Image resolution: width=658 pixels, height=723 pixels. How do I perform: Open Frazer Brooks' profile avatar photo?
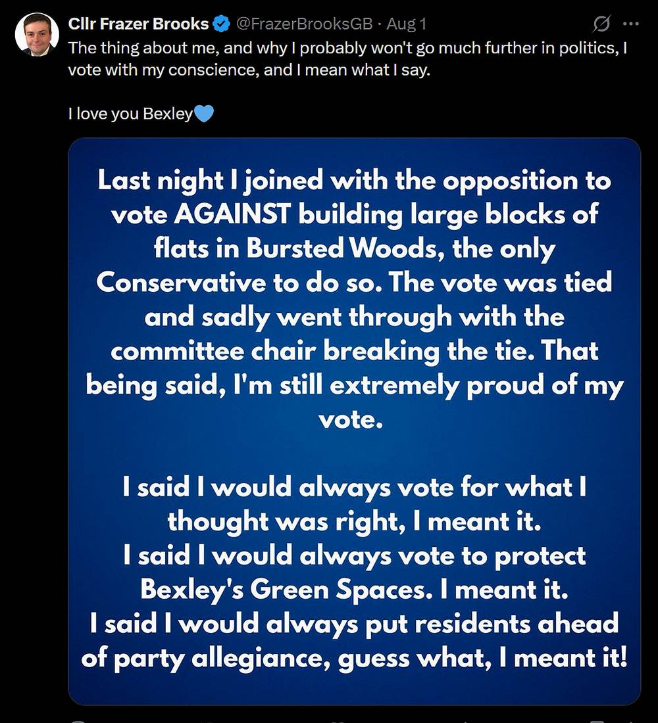[x=37, y=34]
